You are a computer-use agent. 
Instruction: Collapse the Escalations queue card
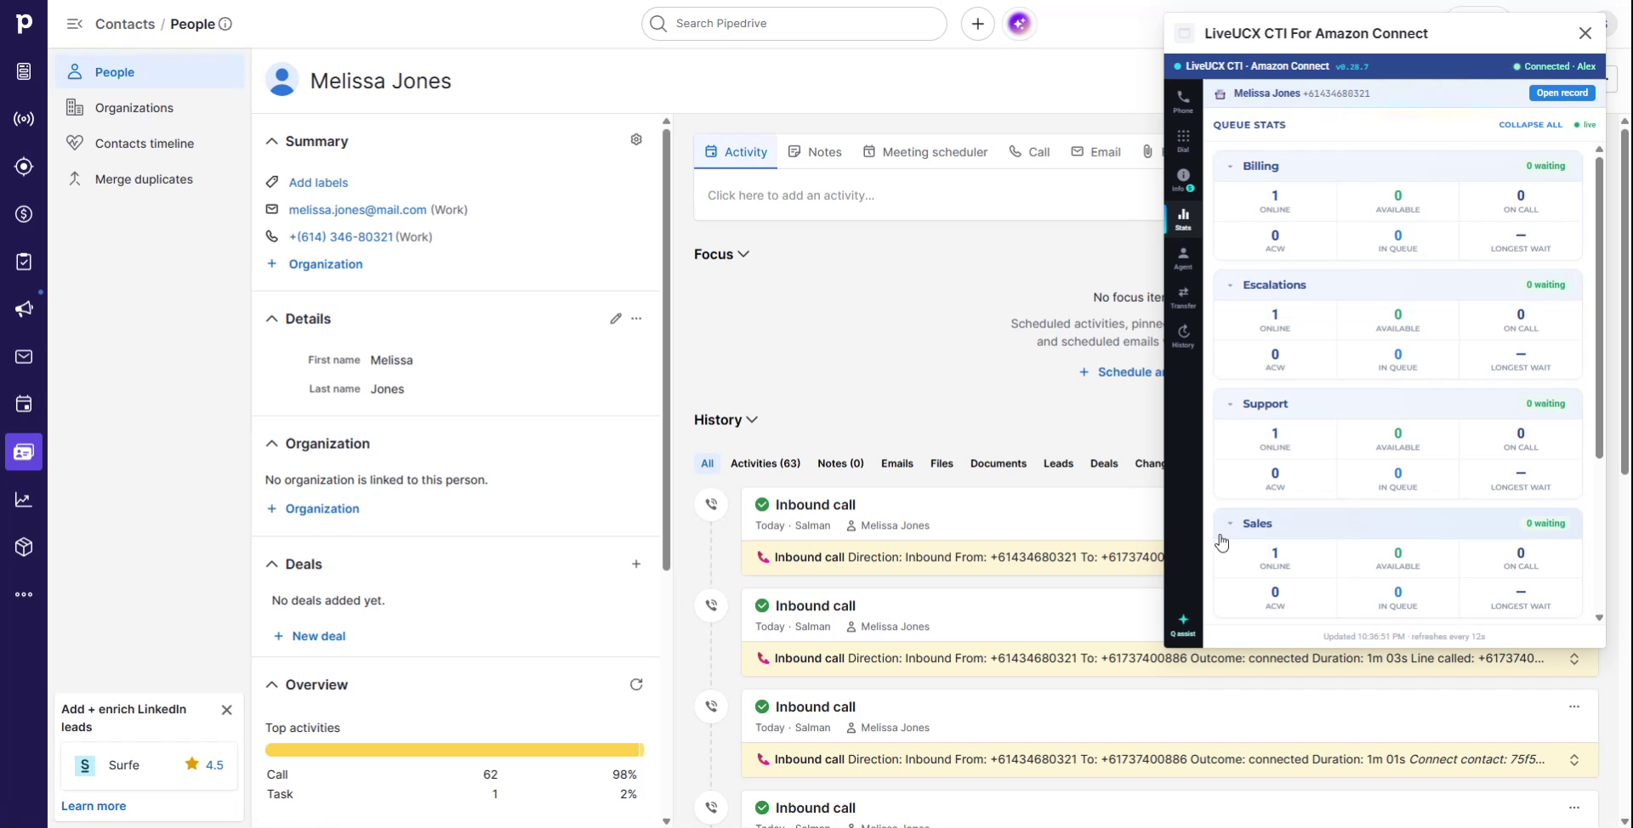(1230, 286)
